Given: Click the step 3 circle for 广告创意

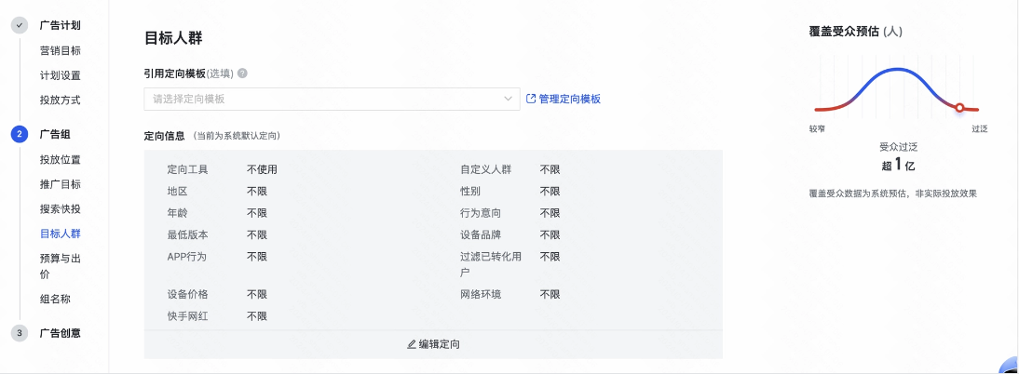Looking at the screenshot, I should click(x=20, y=333).
